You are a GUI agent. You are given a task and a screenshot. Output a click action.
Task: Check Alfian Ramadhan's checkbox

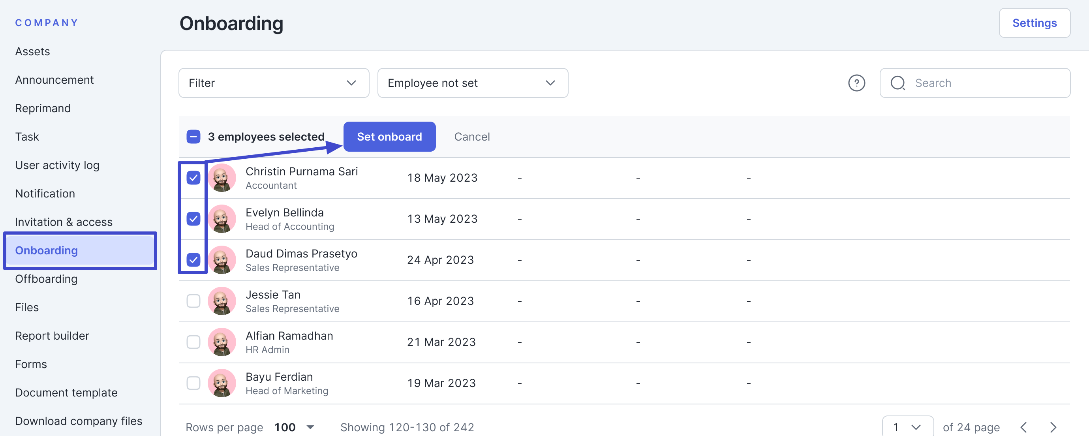(x=193, y=342)
